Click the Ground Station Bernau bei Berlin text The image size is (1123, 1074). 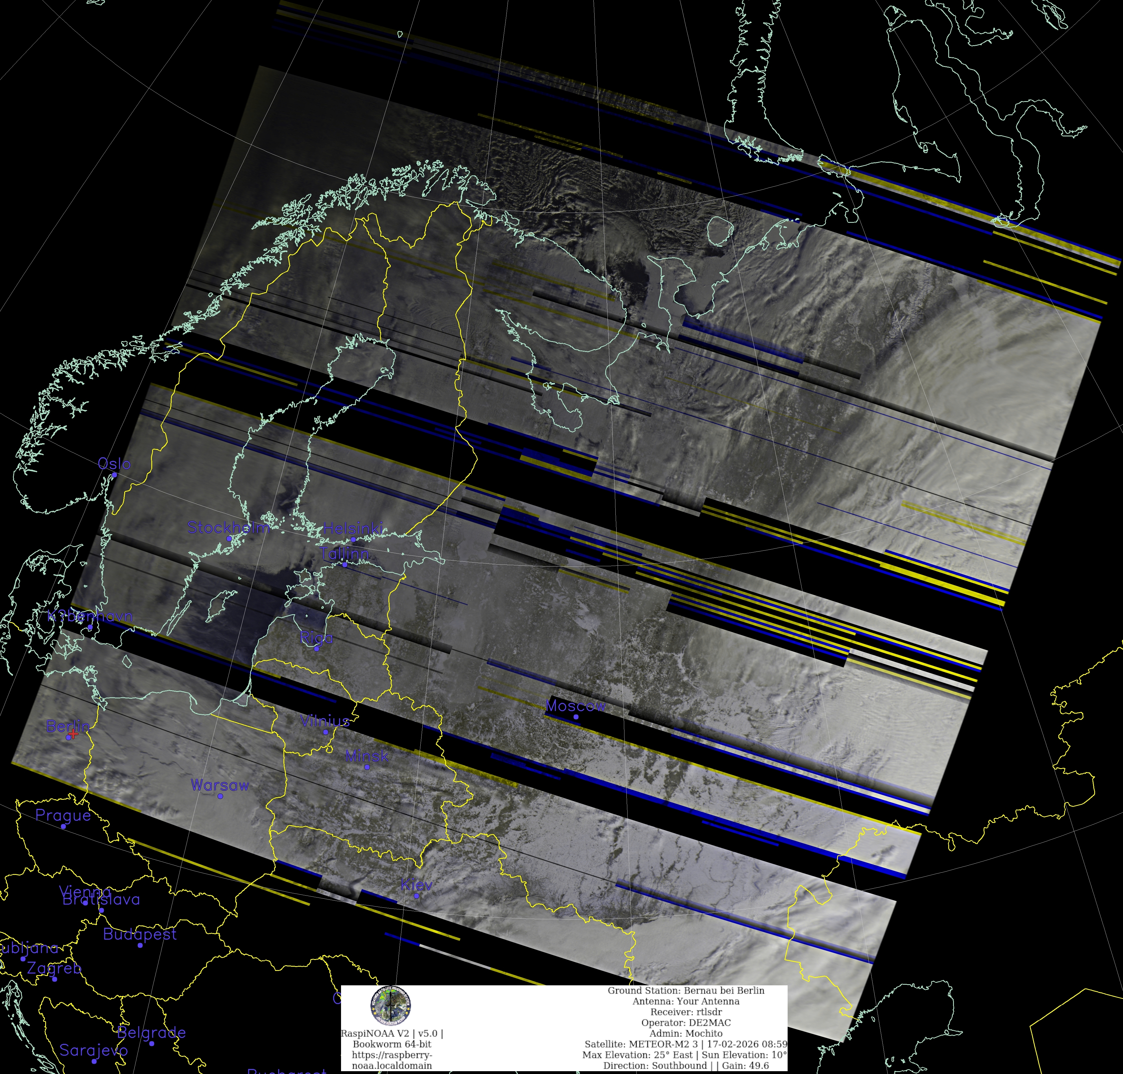[x=686, y=990]
